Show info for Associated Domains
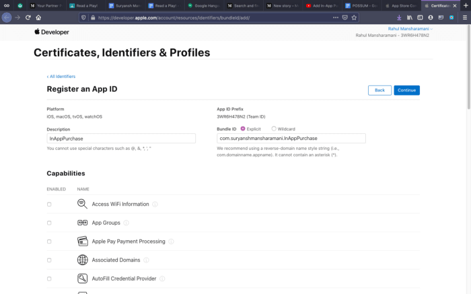The height and width of the screenshot is (294, 471). [146, 260]
